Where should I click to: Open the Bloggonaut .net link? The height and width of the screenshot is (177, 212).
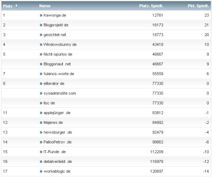click(x=57, y=64)
